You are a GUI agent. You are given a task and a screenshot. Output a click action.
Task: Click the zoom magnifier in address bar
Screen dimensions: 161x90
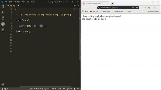click(x=133, y=8)
